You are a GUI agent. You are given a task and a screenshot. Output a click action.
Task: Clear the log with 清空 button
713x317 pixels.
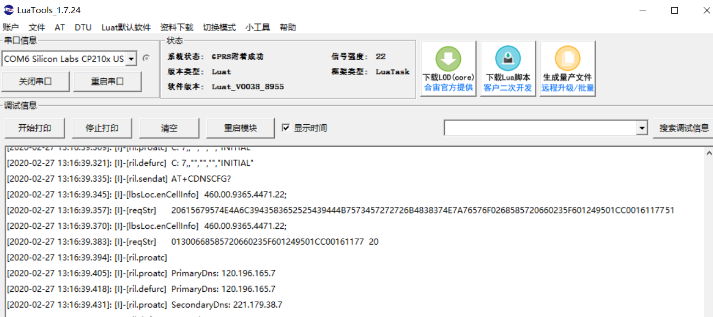click(x=169, y=128)
